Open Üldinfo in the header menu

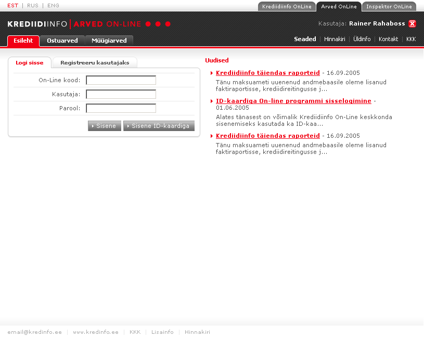[362, 39]
